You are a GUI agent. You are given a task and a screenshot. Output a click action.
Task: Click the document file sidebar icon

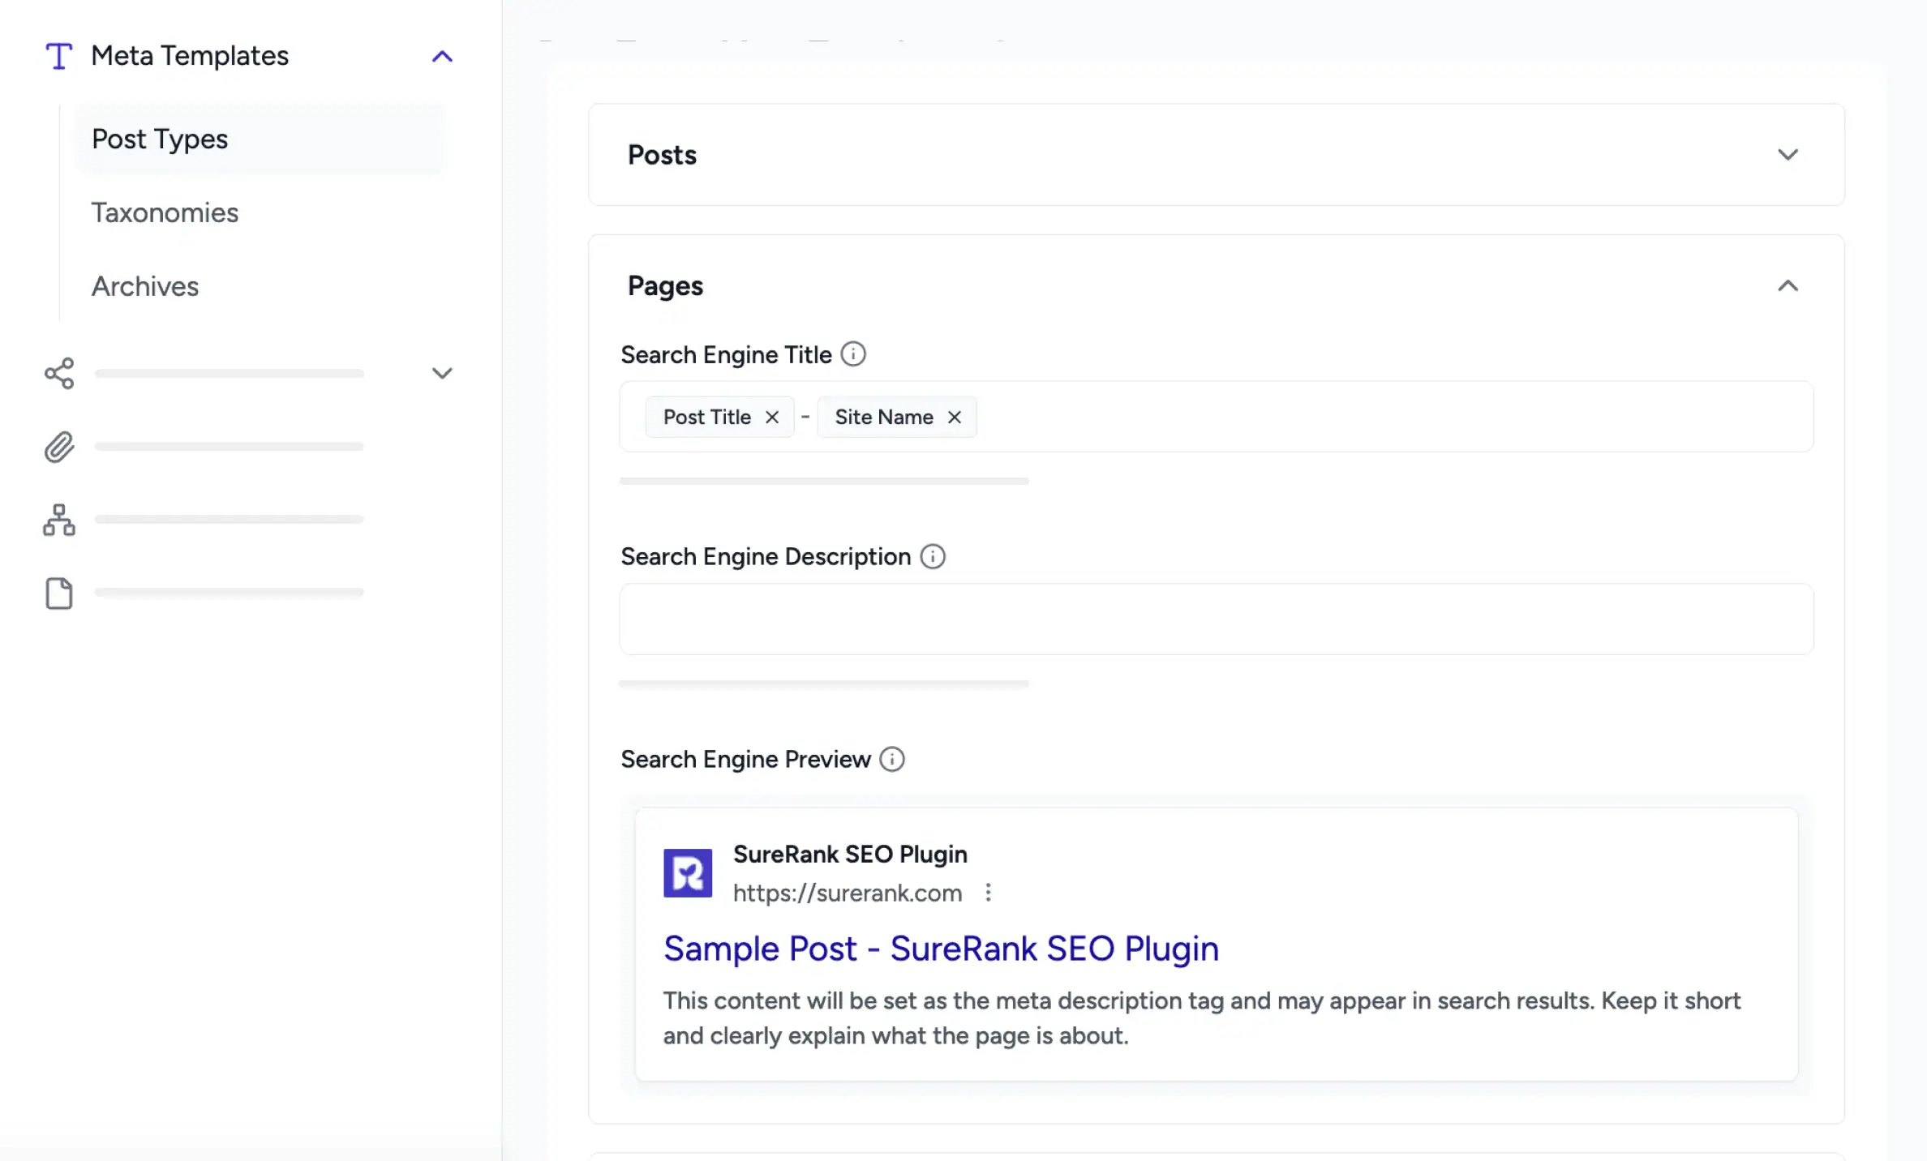click(59, 593)
